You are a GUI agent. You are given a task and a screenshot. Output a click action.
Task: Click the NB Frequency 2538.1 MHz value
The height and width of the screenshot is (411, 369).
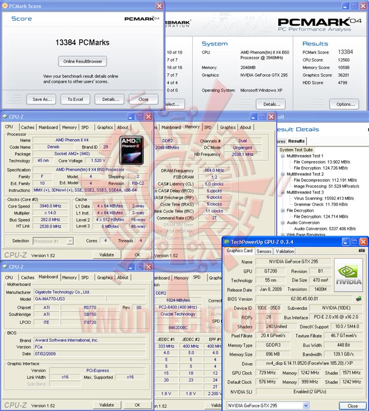(x=242, y=154)
